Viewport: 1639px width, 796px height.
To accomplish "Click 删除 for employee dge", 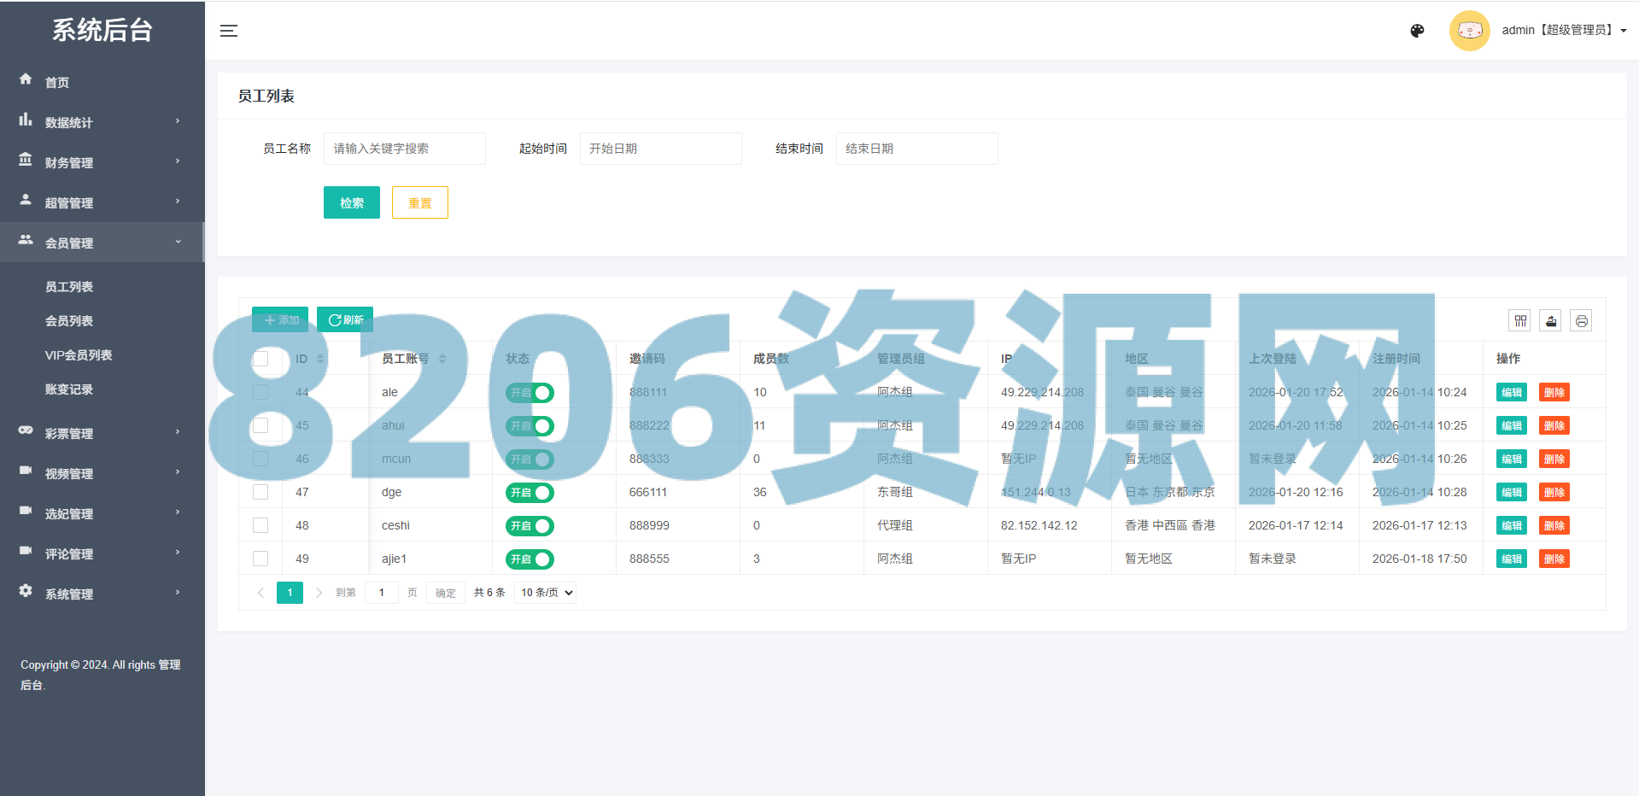I will 1554,493.
